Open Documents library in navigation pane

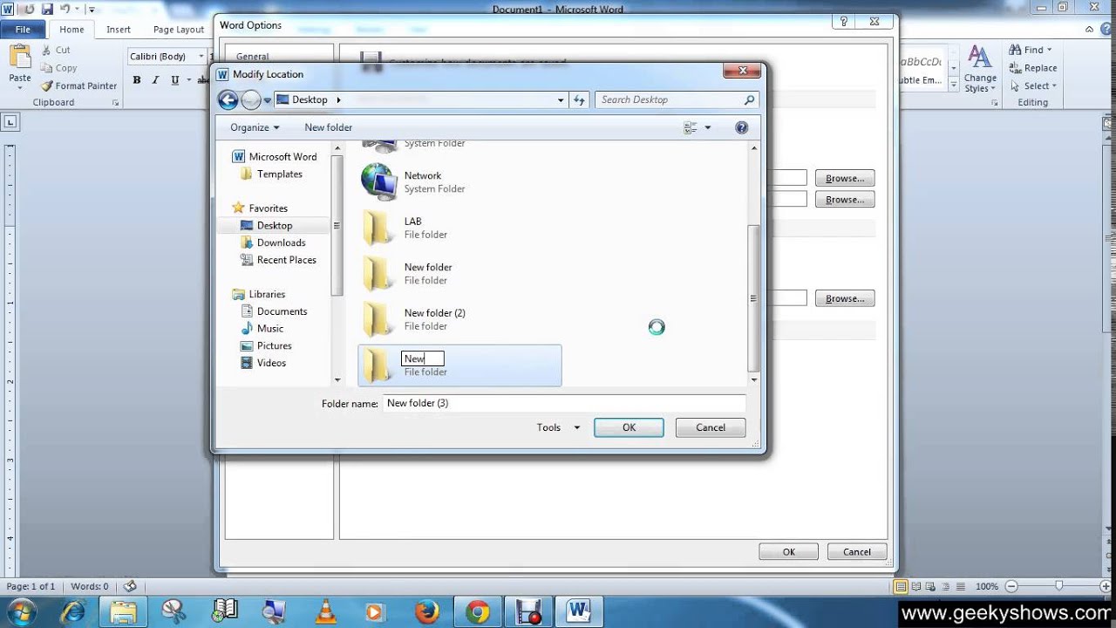(x=282, y=311)
